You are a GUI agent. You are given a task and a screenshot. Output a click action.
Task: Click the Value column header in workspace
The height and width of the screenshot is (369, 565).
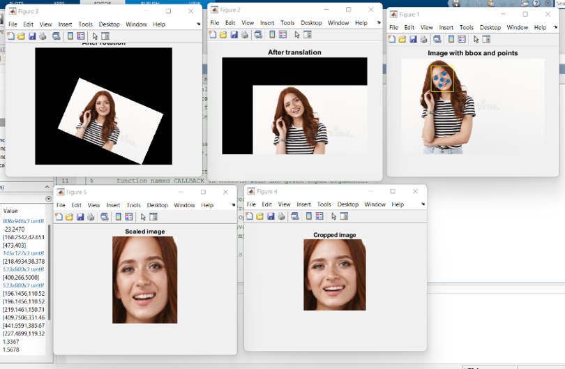tap(10, 211)
